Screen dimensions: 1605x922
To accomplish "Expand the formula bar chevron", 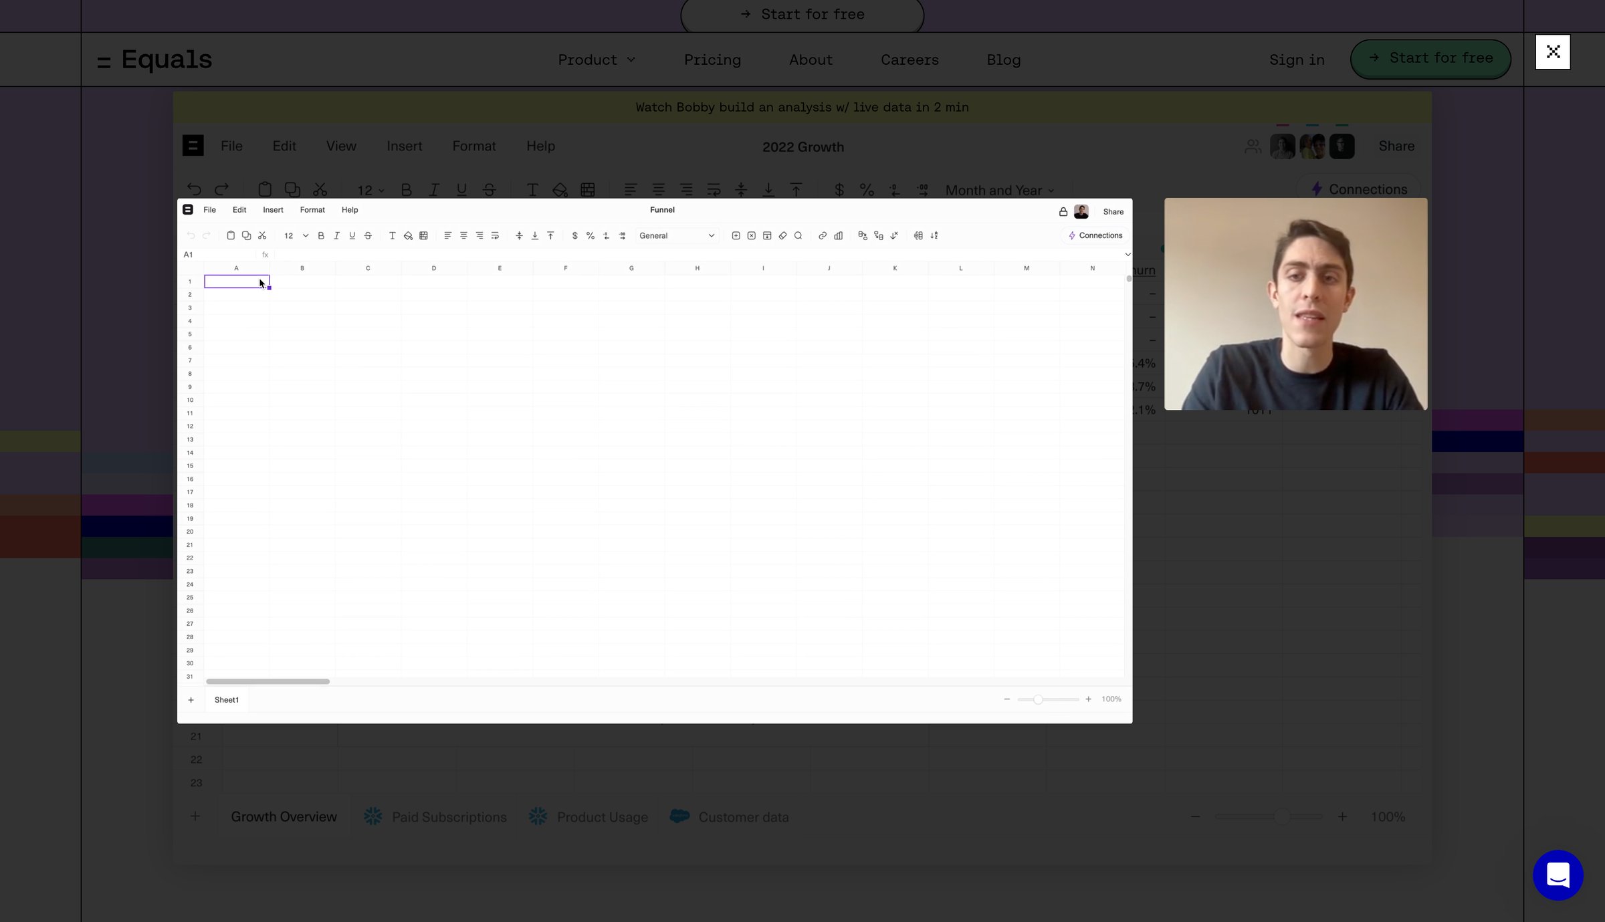I will [x=1128, y=255].
